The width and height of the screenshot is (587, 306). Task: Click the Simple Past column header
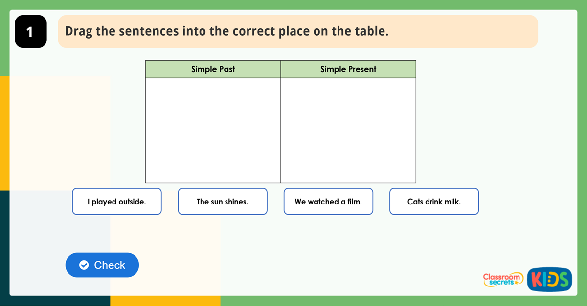[x=213, y=69]
